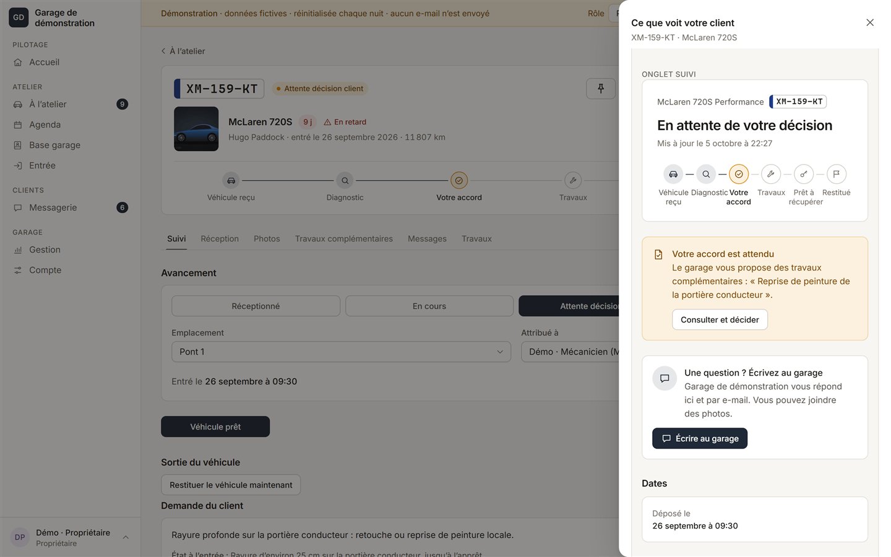Click the 9 badge next to À l'atelier
This screenshot has height=557, width=891.
click(x=123, y=104)
